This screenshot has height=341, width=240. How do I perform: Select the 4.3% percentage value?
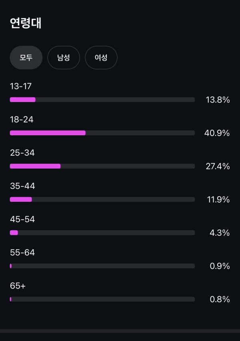click(220, 233)
